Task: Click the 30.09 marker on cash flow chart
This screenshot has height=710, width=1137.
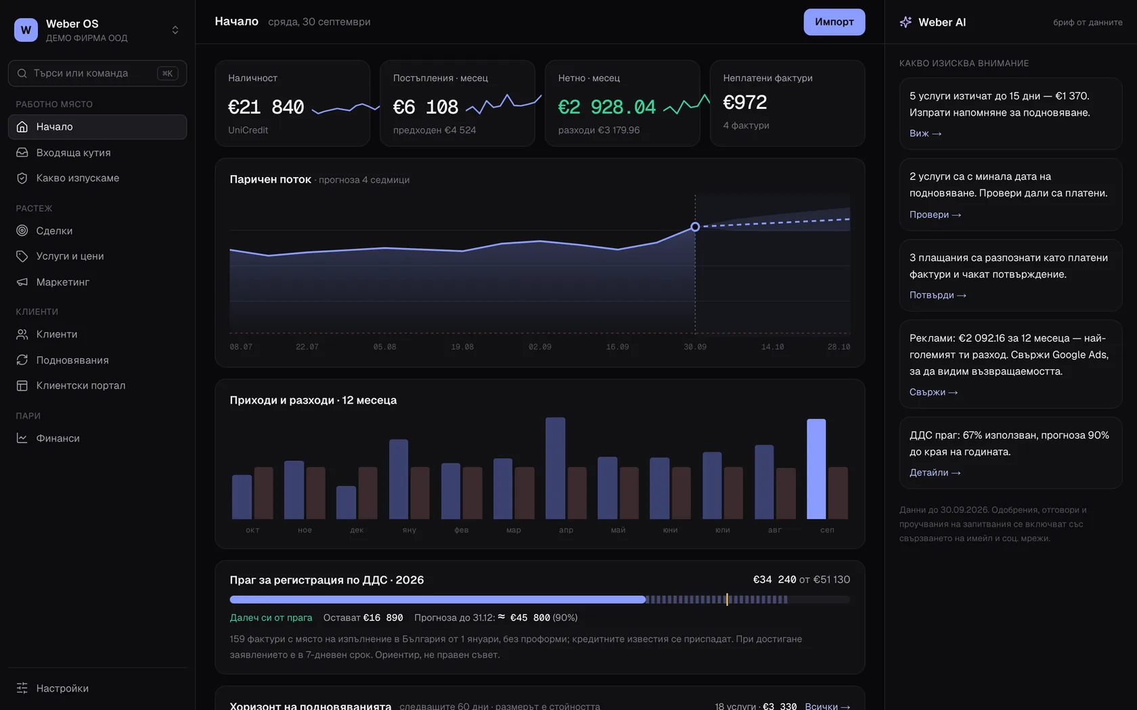Action: click(x=695, y=227)
